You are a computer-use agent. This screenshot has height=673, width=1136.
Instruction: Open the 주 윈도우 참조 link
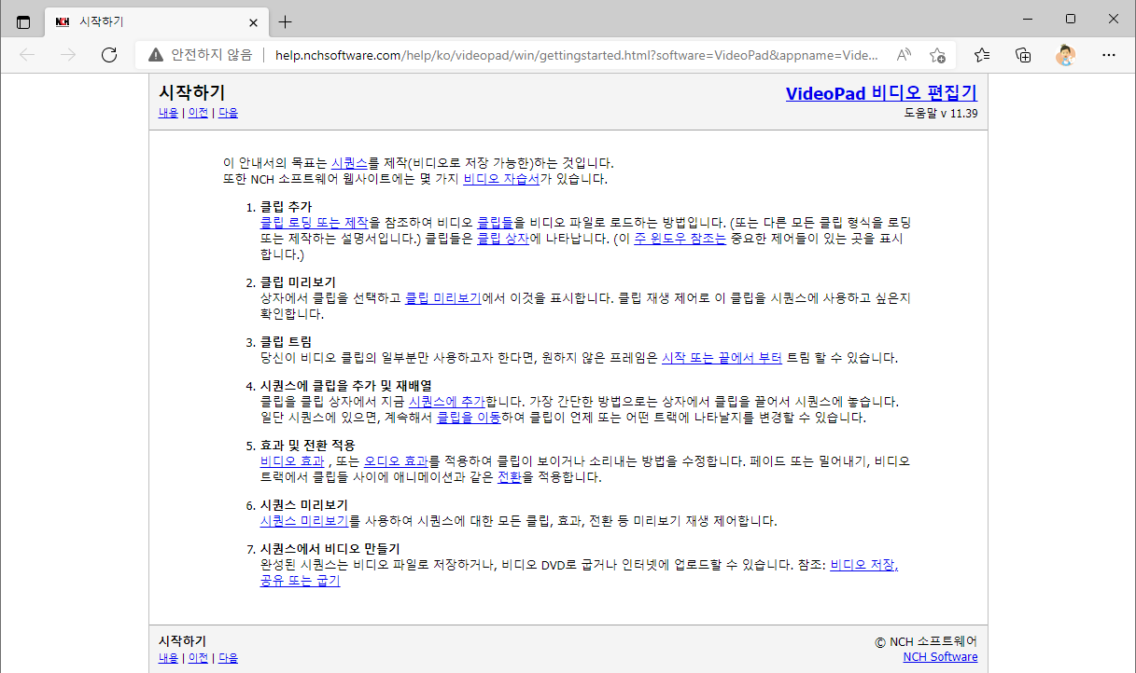click(680, 239)
